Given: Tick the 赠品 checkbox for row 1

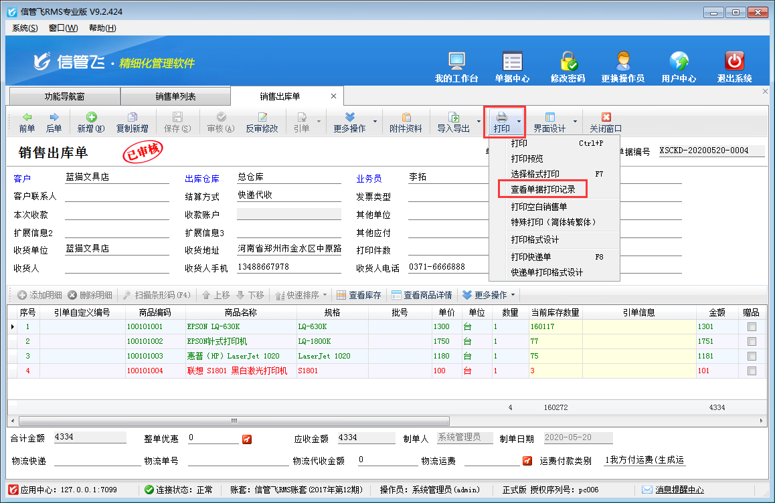Looking at the screenshot, I should coord(752,326).
